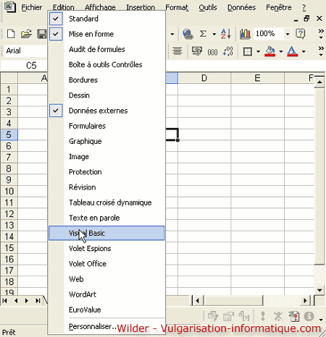Select the Volet Office entry

[x=106, y=264]
